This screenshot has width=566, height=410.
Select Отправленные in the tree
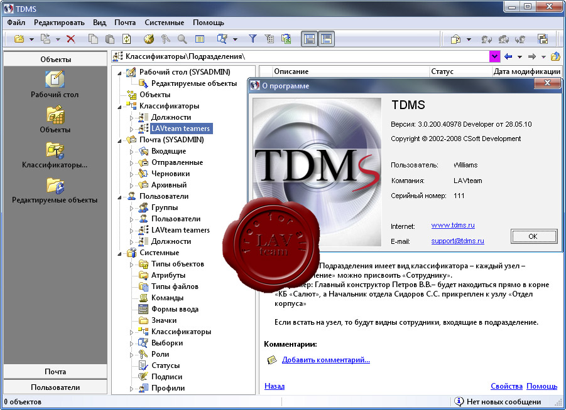177,162
